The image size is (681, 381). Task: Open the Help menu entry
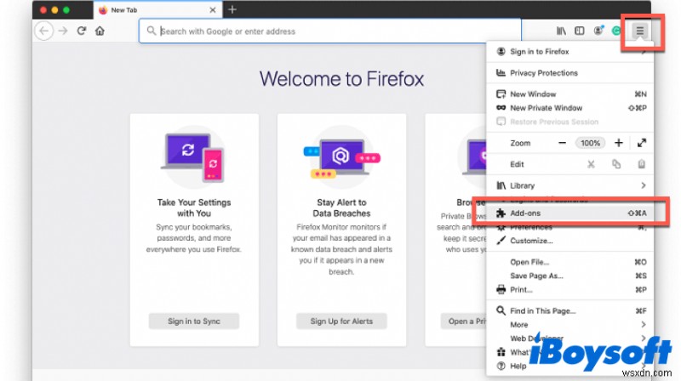[570, 367]
